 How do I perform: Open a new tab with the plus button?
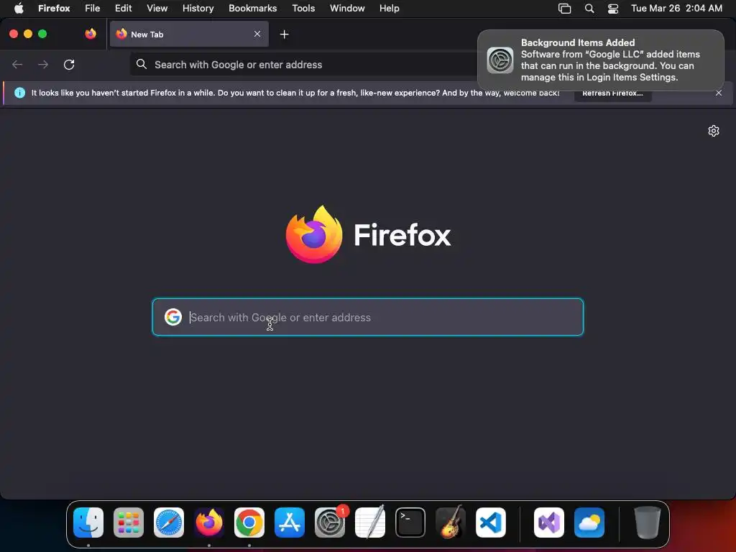[284, 34]
